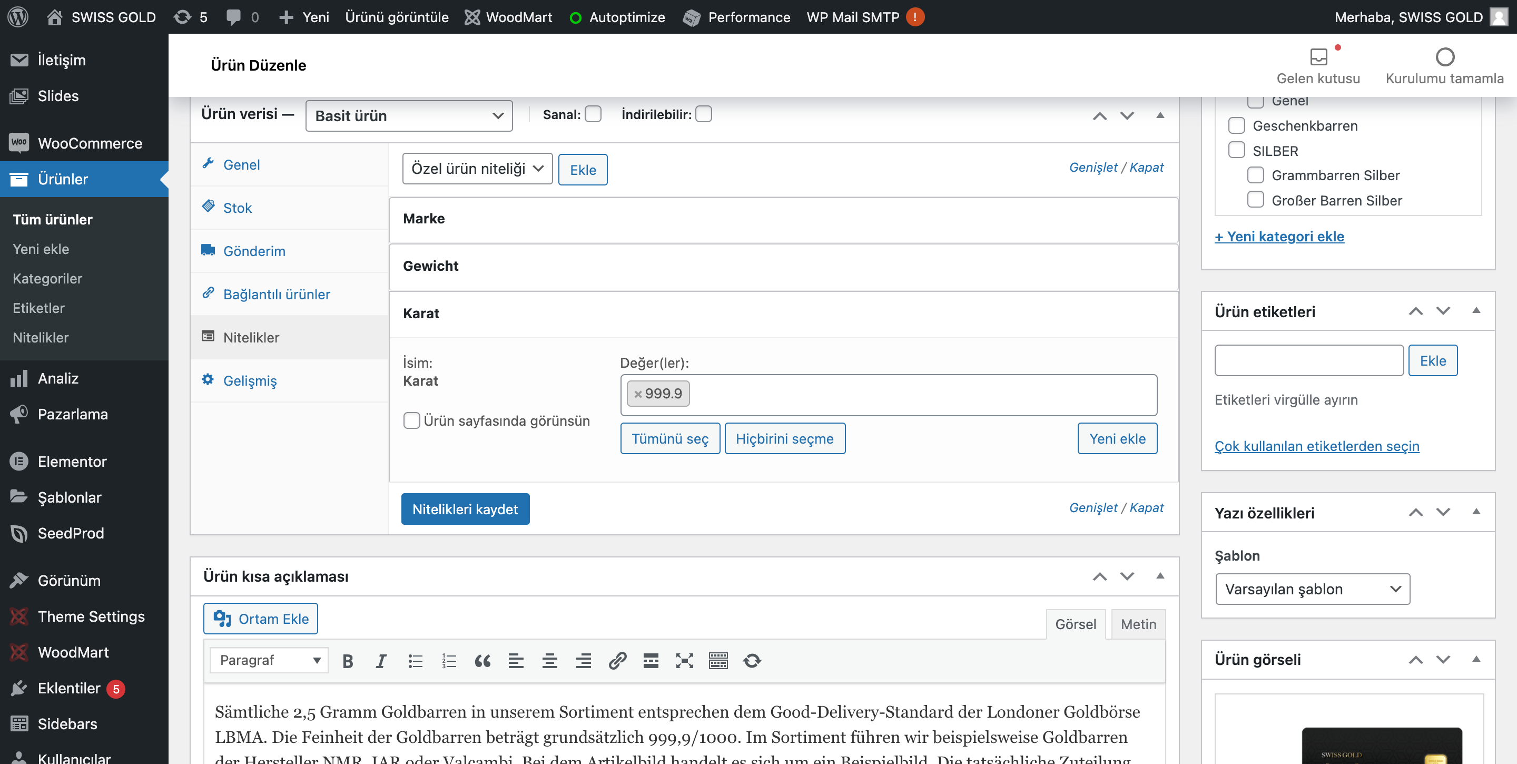
Task: Click the Italic formatting icon
Action: [x=381, y=661]
